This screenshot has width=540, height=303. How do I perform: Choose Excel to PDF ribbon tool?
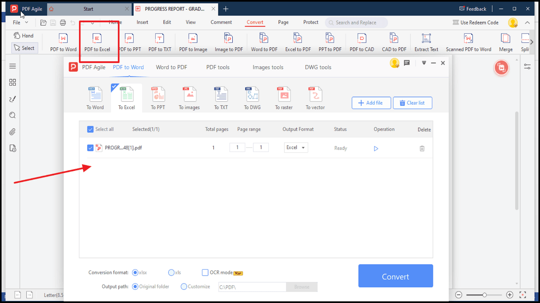(x=298, y=42)
